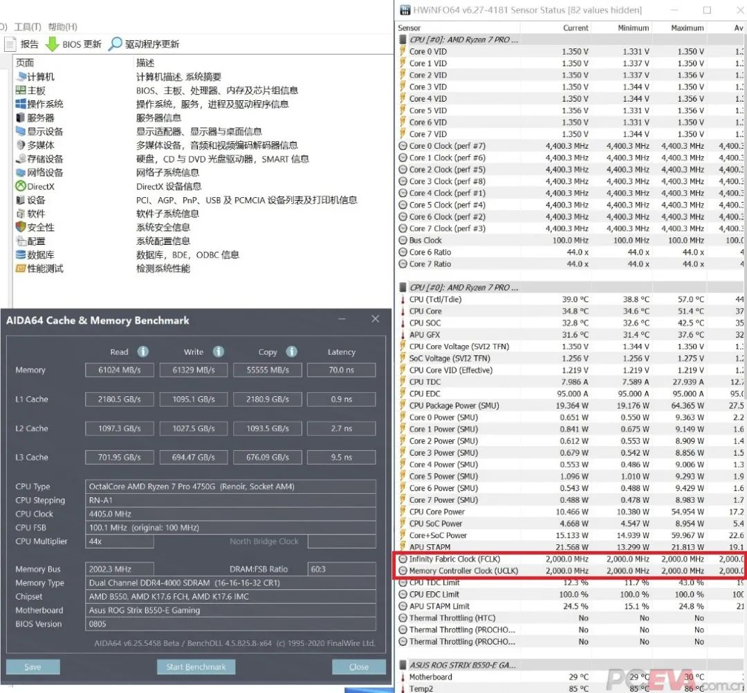Image resolution: width=747 pixels, height=693 pixels.
Task: Click the info icon next to Write
Action: pos(218,351)
